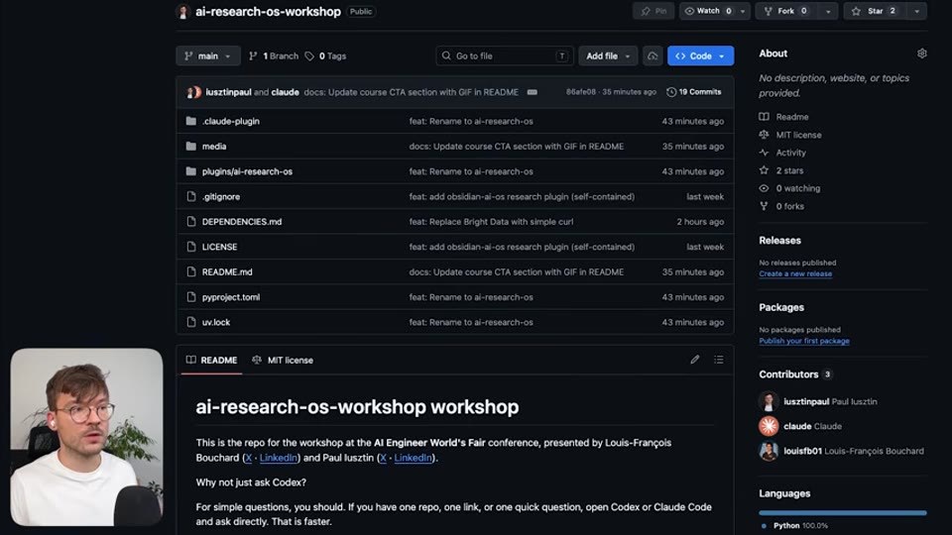Viewport: 952px width, 535px height.
Task: Toggle Star on the repository
Action: pos(875,11)
